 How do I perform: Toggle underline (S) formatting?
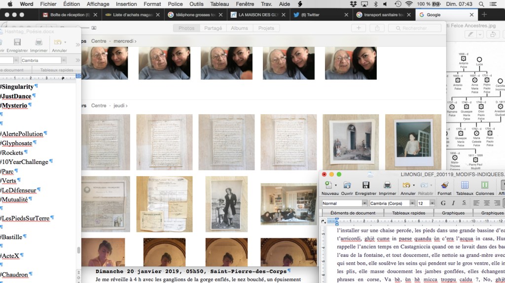coord(464,203)
